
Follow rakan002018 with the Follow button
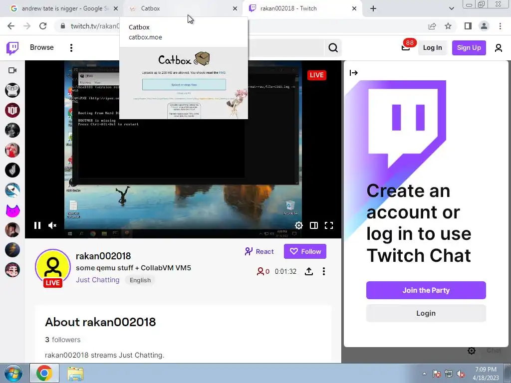tap(305, 251)
